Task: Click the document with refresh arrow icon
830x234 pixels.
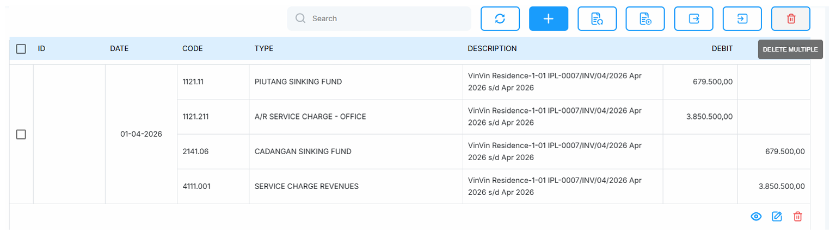Action: [597, 18]
